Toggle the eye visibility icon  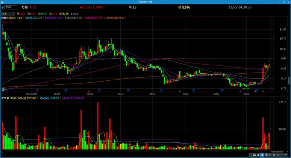(x=274, y=155)
